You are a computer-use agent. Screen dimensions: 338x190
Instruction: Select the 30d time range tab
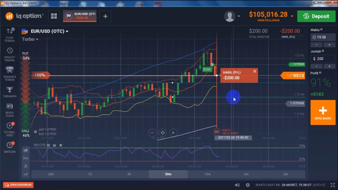(51, 174)
